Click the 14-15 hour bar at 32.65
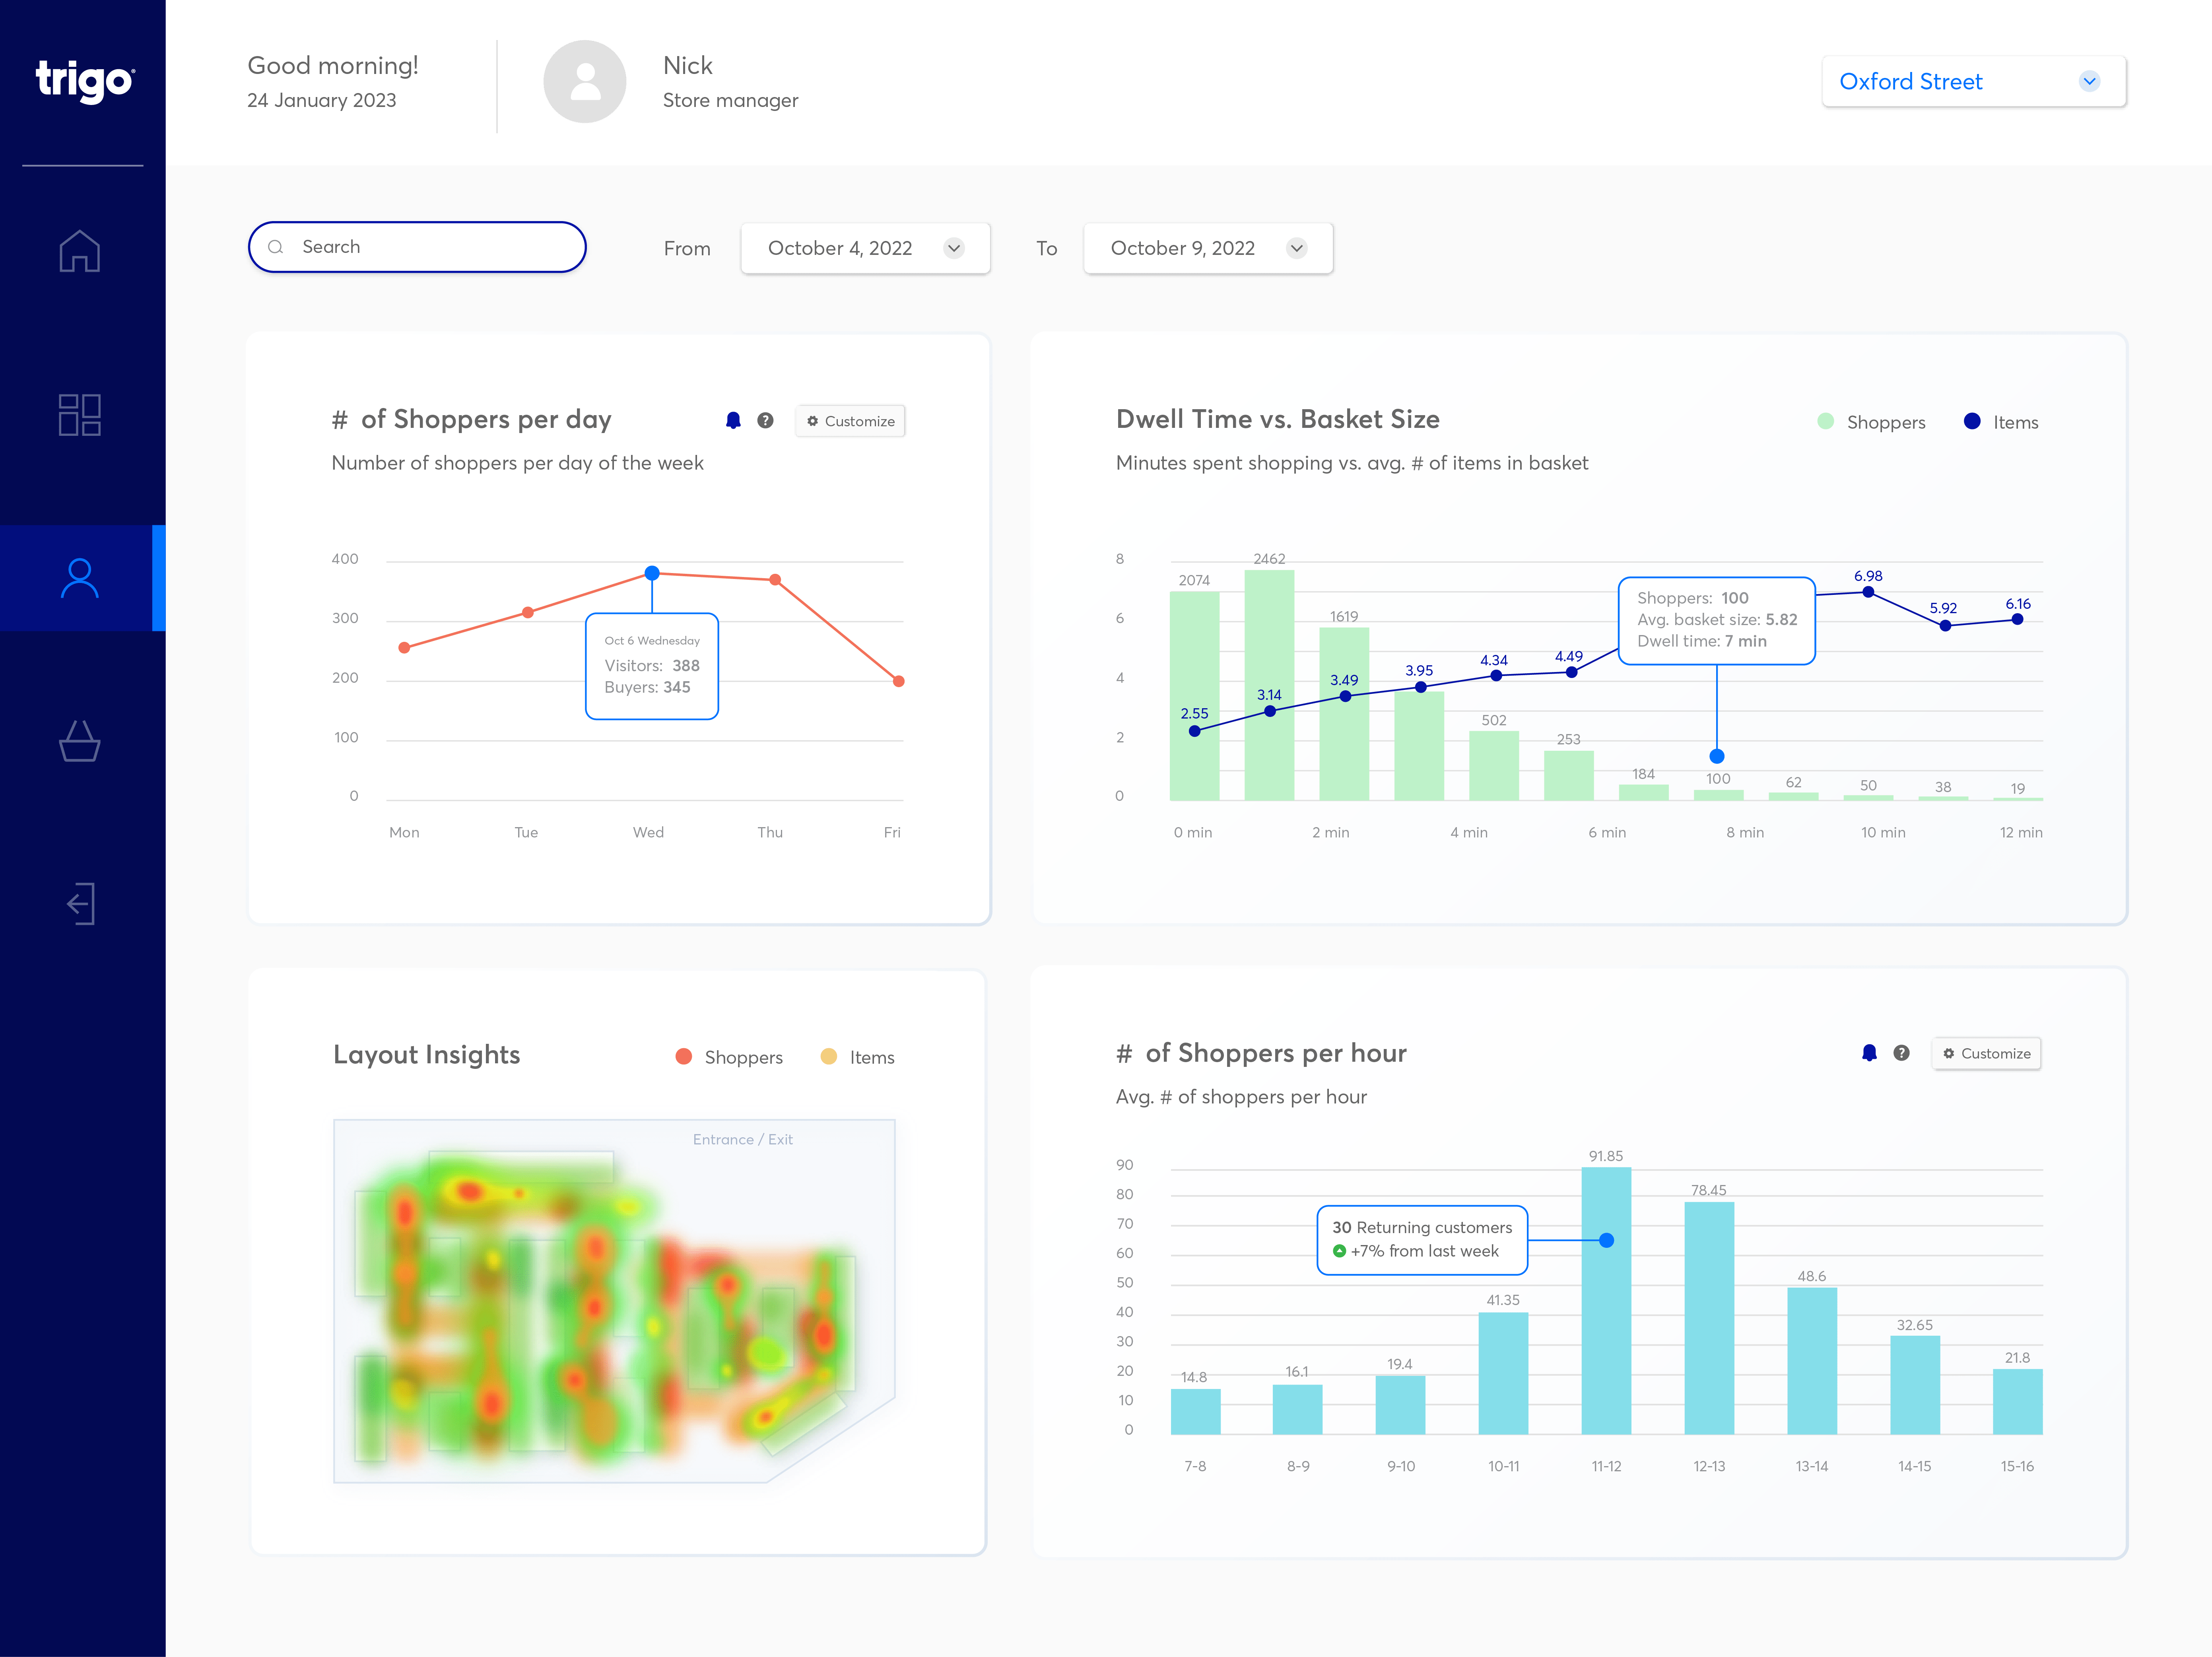The image size is (2212, 1657). tap(1915, 1385)
